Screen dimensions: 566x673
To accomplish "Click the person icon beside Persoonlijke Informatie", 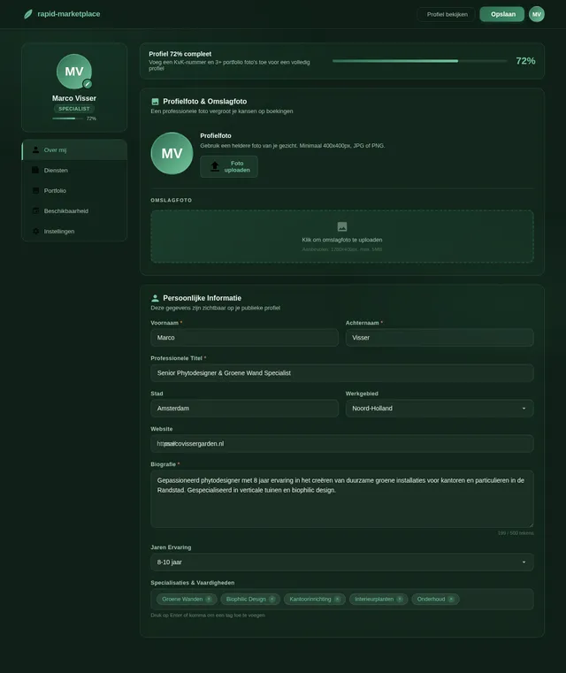I will [155, 298].
